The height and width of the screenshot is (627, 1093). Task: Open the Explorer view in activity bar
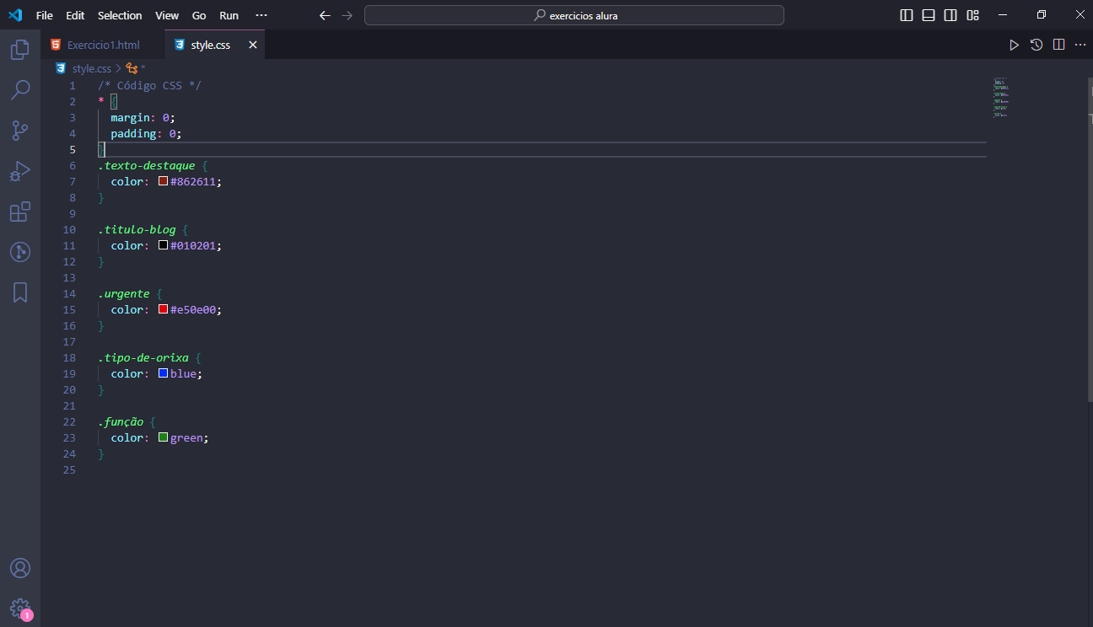(20, 49)
